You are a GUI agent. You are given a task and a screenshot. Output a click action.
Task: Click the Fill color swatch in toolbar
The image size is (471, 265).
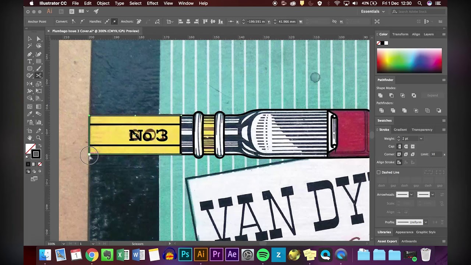tap(30, 148)
